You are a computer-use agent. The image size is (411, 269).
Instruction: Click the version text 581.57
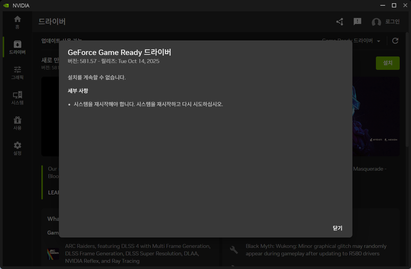(88, 61)
